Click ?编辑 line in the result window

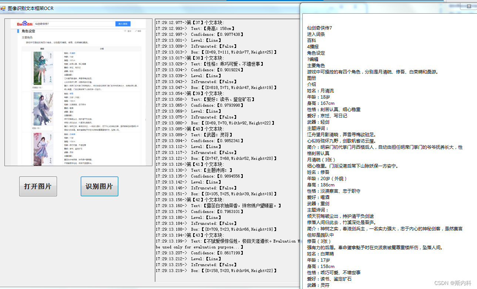coord(313,59)
